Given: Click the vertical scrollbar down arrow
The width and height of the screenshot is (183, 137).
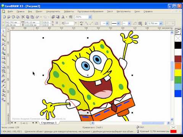Looking at the screenshot, I should [x=172, y=119].
